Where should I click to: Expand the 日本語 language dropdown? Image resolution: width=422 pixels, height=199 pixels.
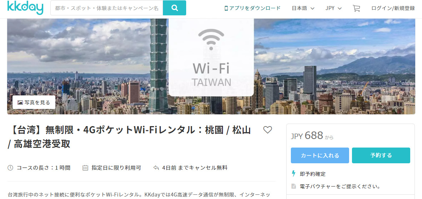point(303,8)
